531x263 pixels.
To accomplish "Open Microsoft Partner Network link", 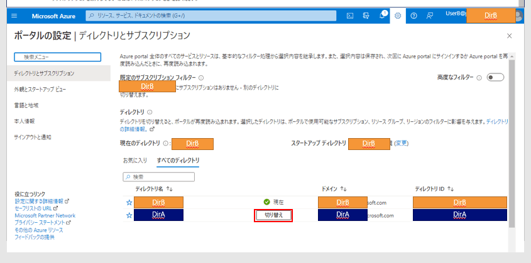I will 45,215.
